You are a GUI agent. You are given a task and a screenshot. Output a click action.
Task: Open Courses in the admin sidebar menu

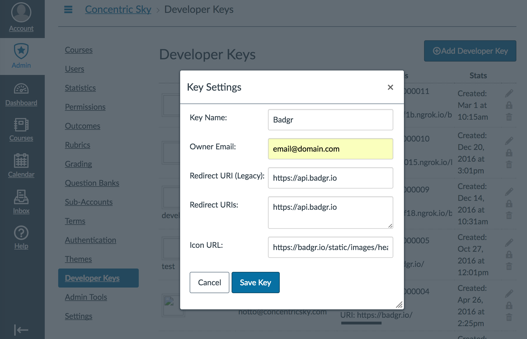79,50
